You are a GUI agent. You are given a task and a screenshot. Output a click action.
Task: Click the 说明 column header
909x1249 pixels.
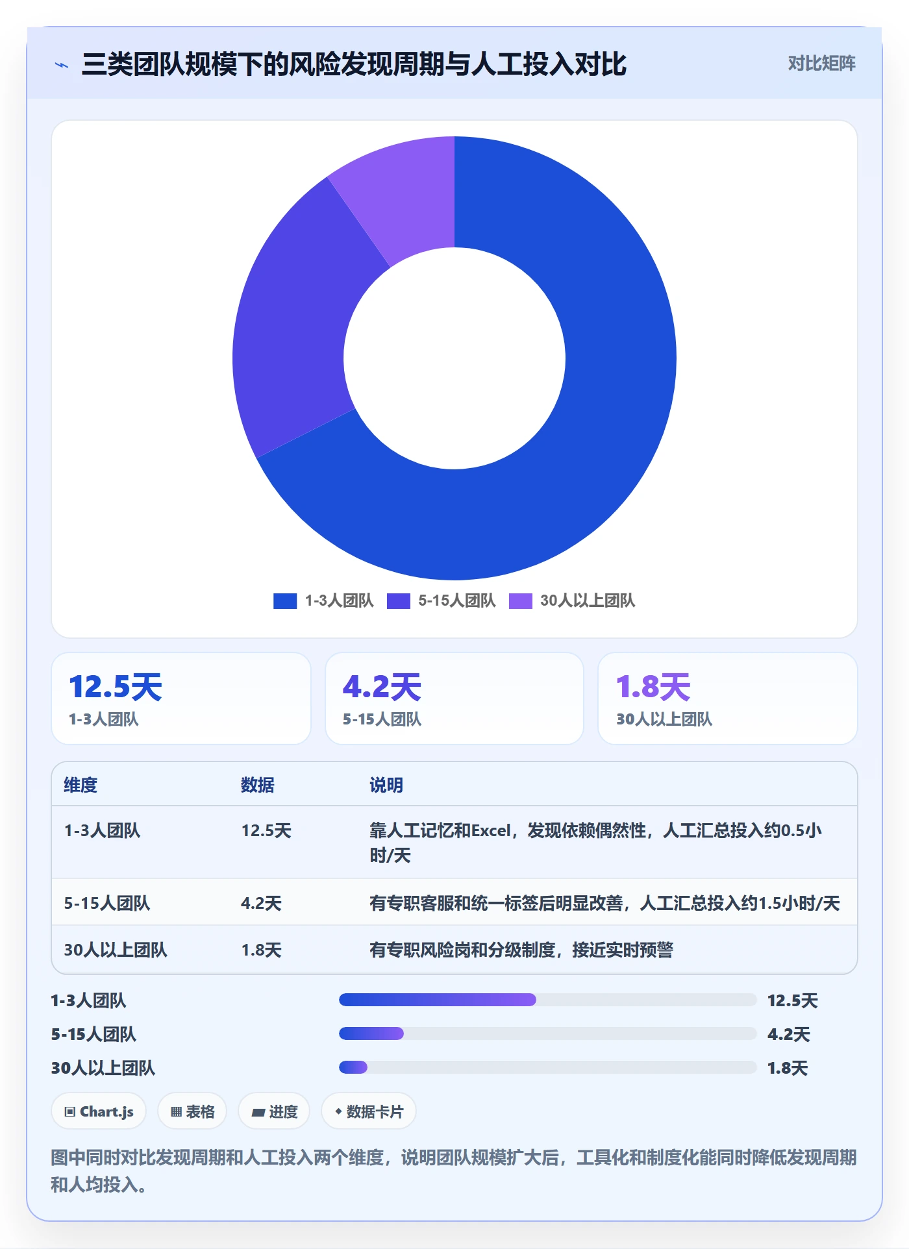pos(386,785)
